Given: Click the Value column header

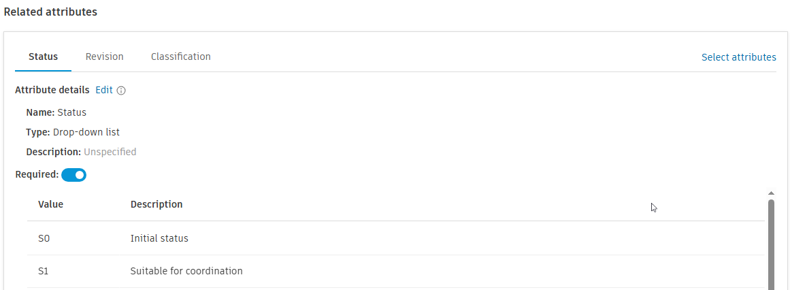Looking at the screenshot, I should click(50, 204).
